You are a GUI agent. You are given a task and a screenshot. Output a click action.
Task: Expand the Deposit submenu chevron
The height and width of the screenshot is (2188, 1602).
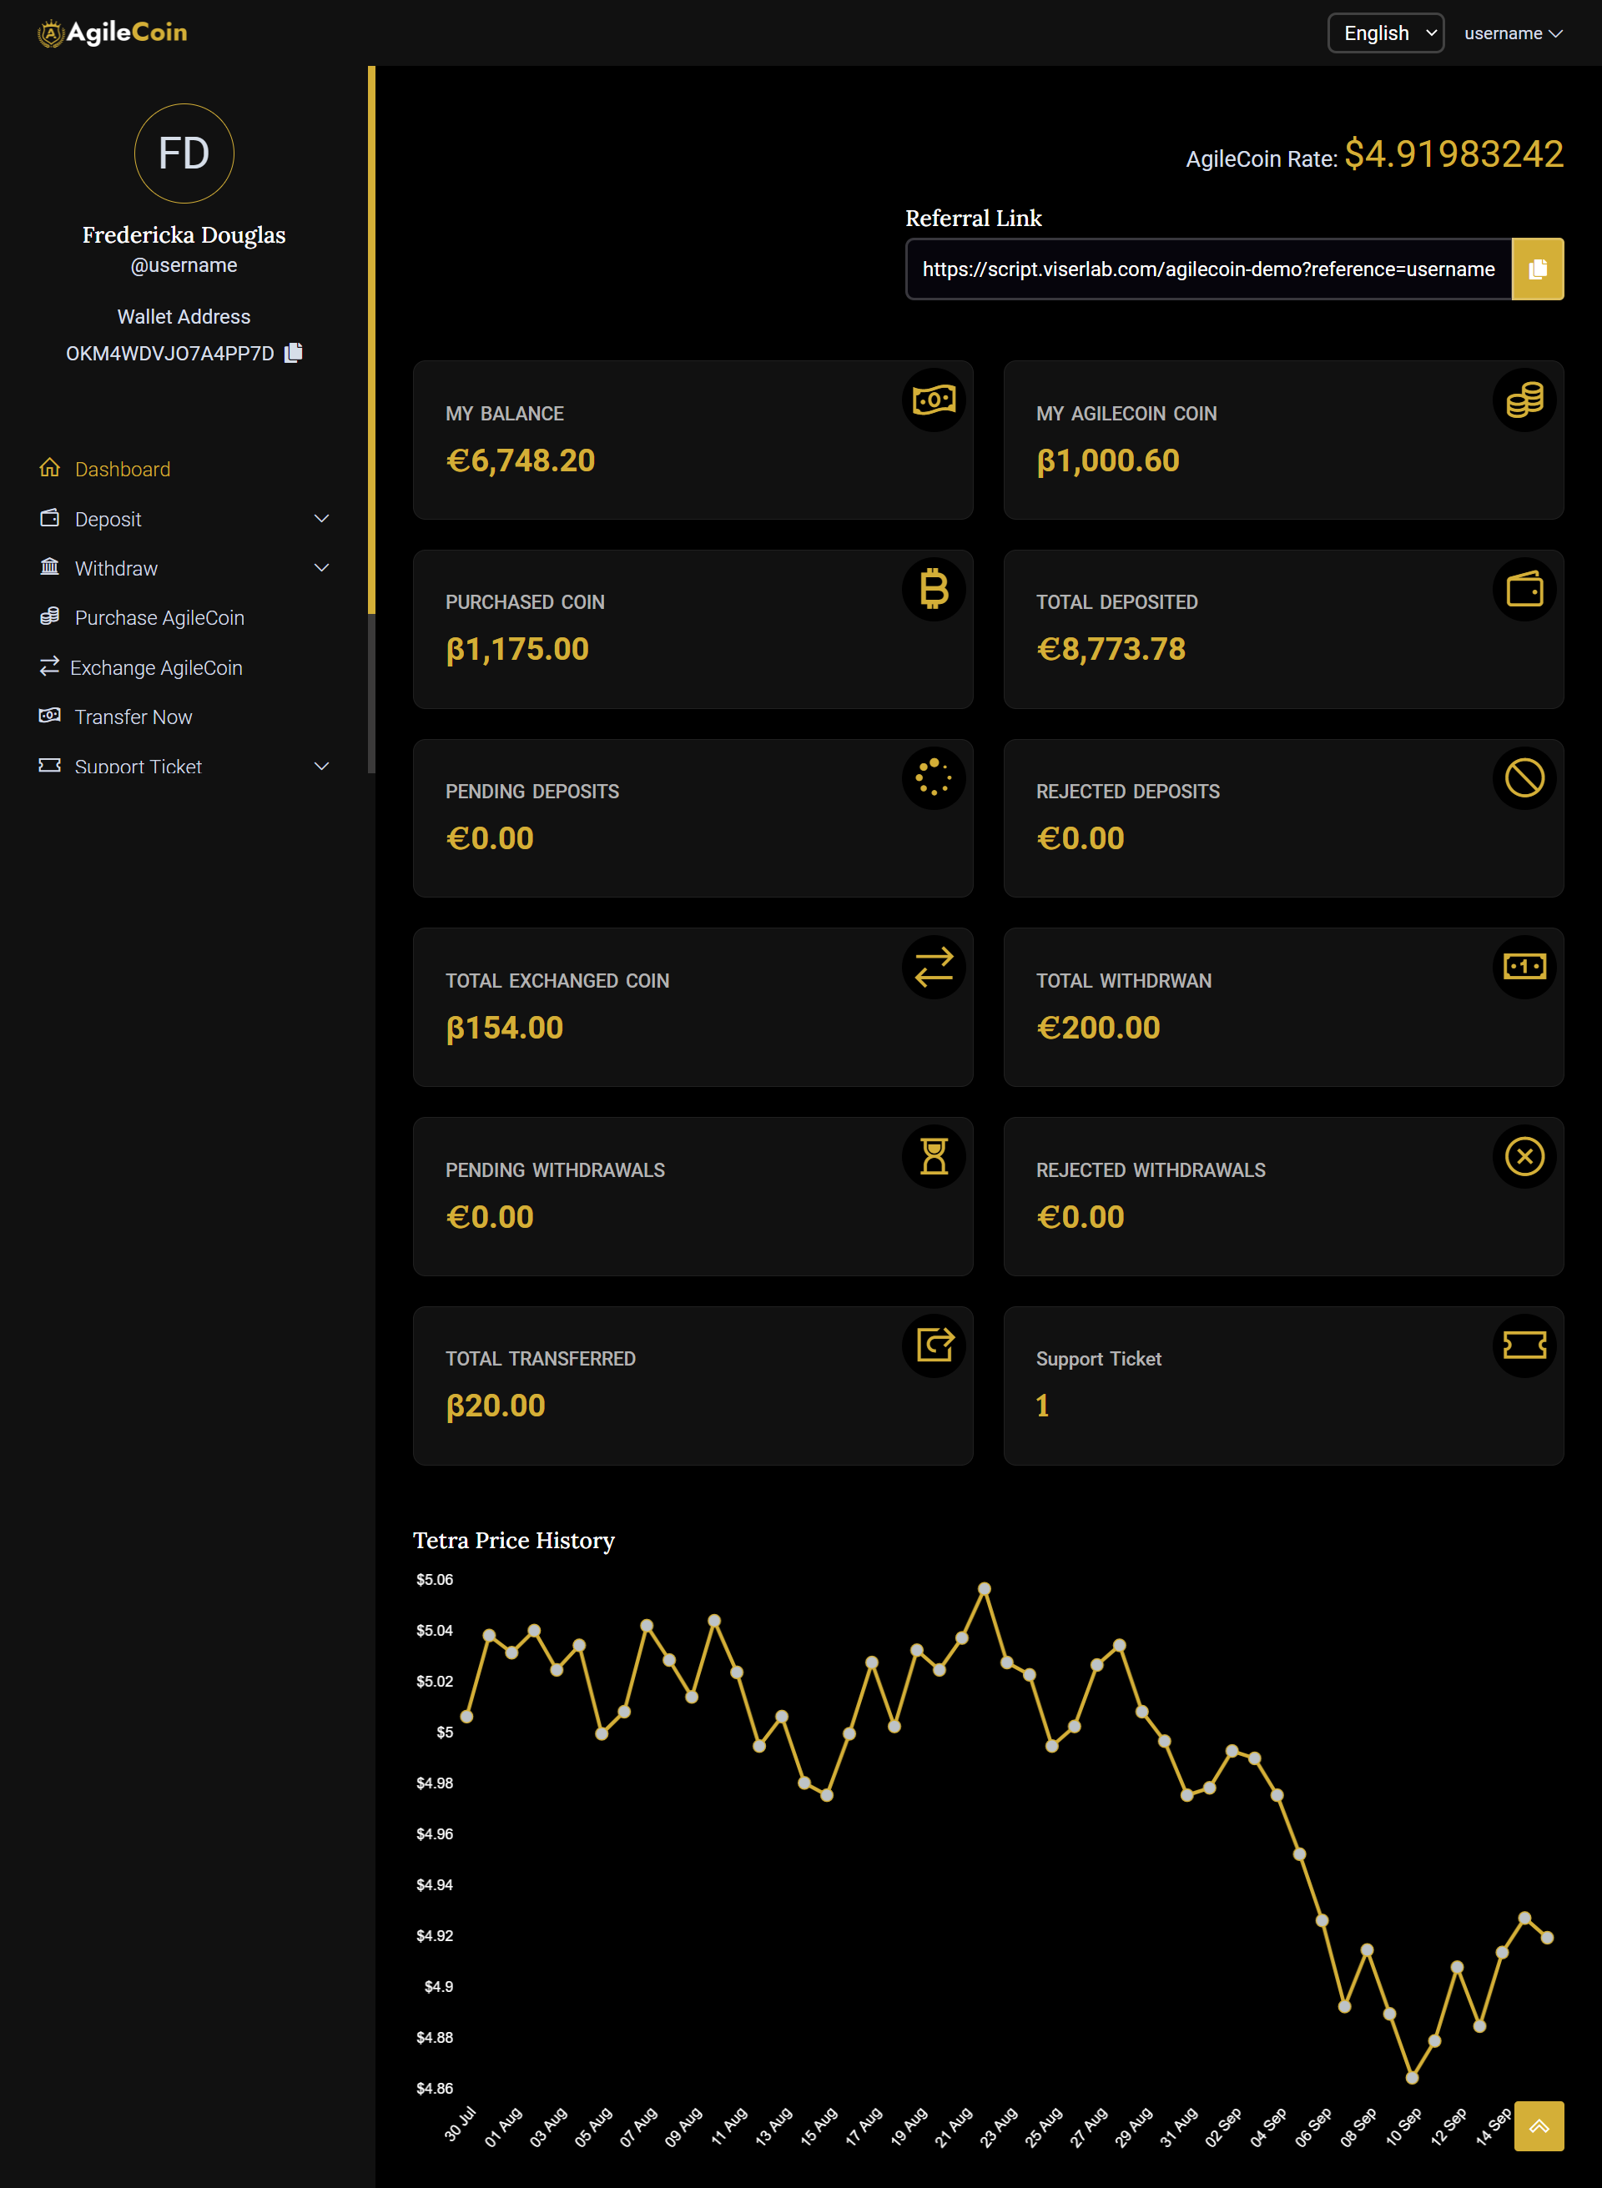[x=322, y=519]
